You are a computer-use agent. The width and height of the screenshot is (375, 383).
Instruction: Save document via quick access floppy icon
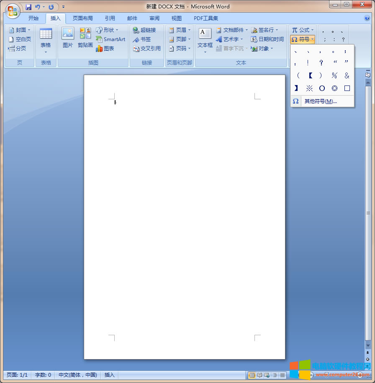(28, 7)
